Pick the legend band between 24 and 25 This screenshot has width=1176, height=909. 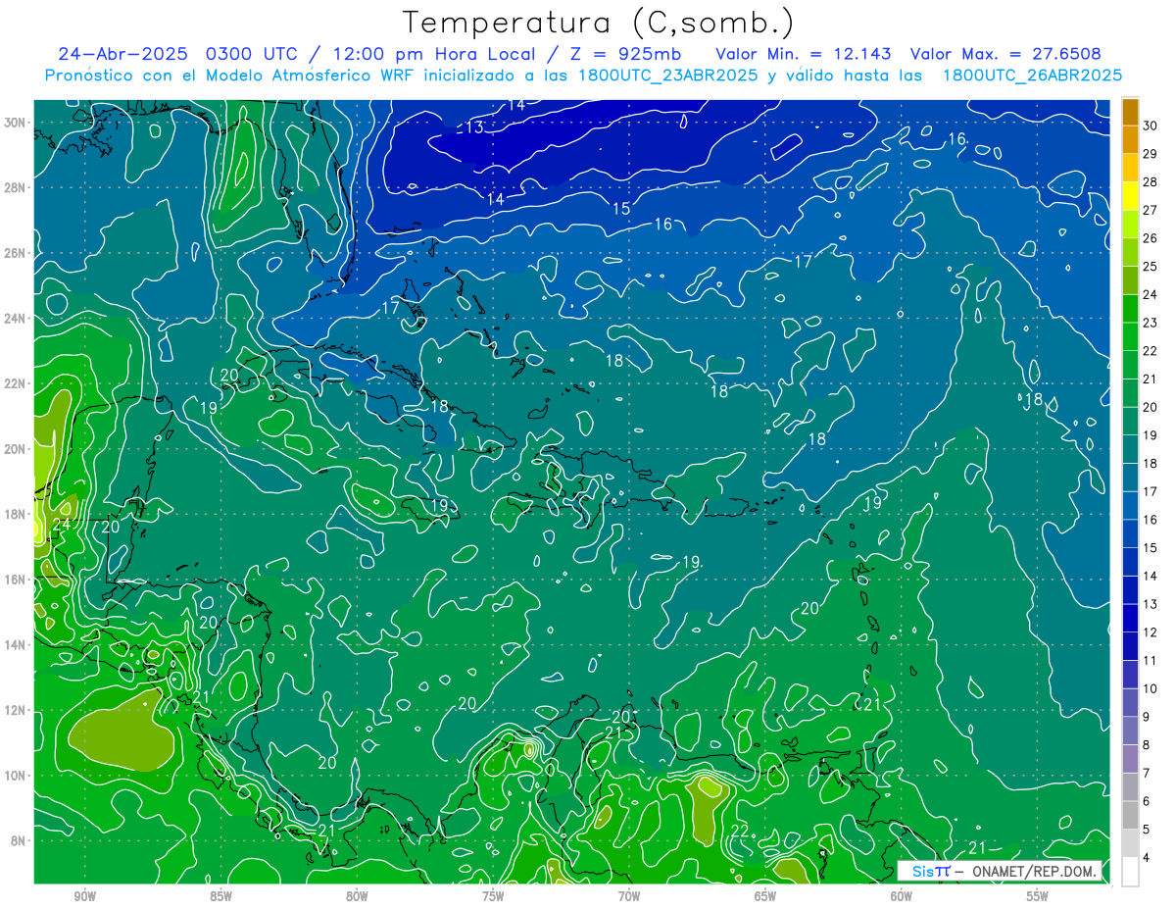click(1130, 280)
